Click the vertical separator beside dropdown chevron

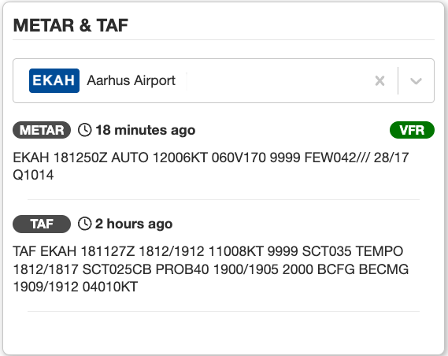pyautogui.click(x=398, y=80)
